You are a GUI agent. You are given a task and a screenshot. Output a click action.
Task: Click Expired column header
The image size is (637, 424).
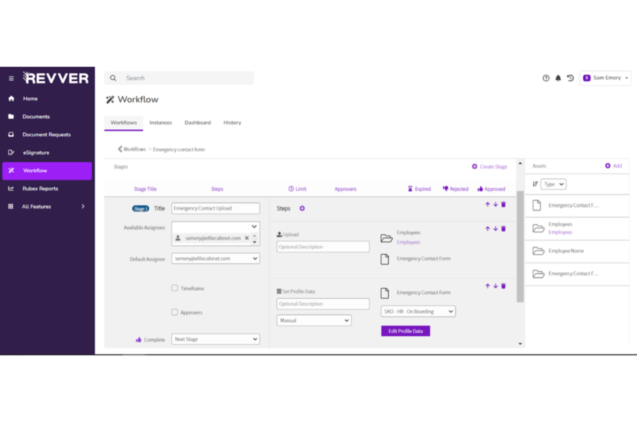[419, 189]
